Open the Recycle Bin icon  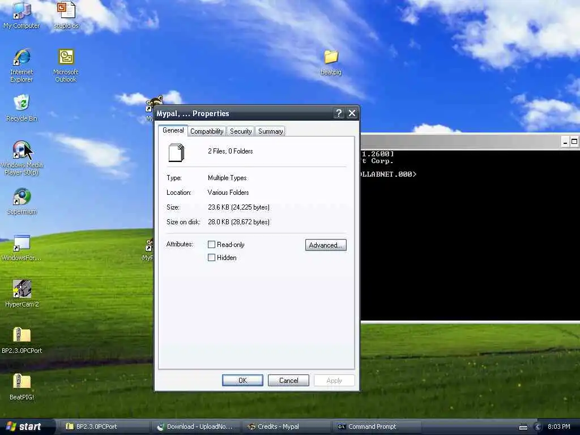(x=22, y=108)
